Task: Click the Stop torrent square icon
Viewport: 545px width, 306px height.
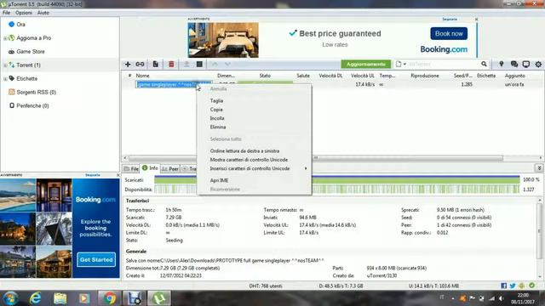Action: coord(199,65)
